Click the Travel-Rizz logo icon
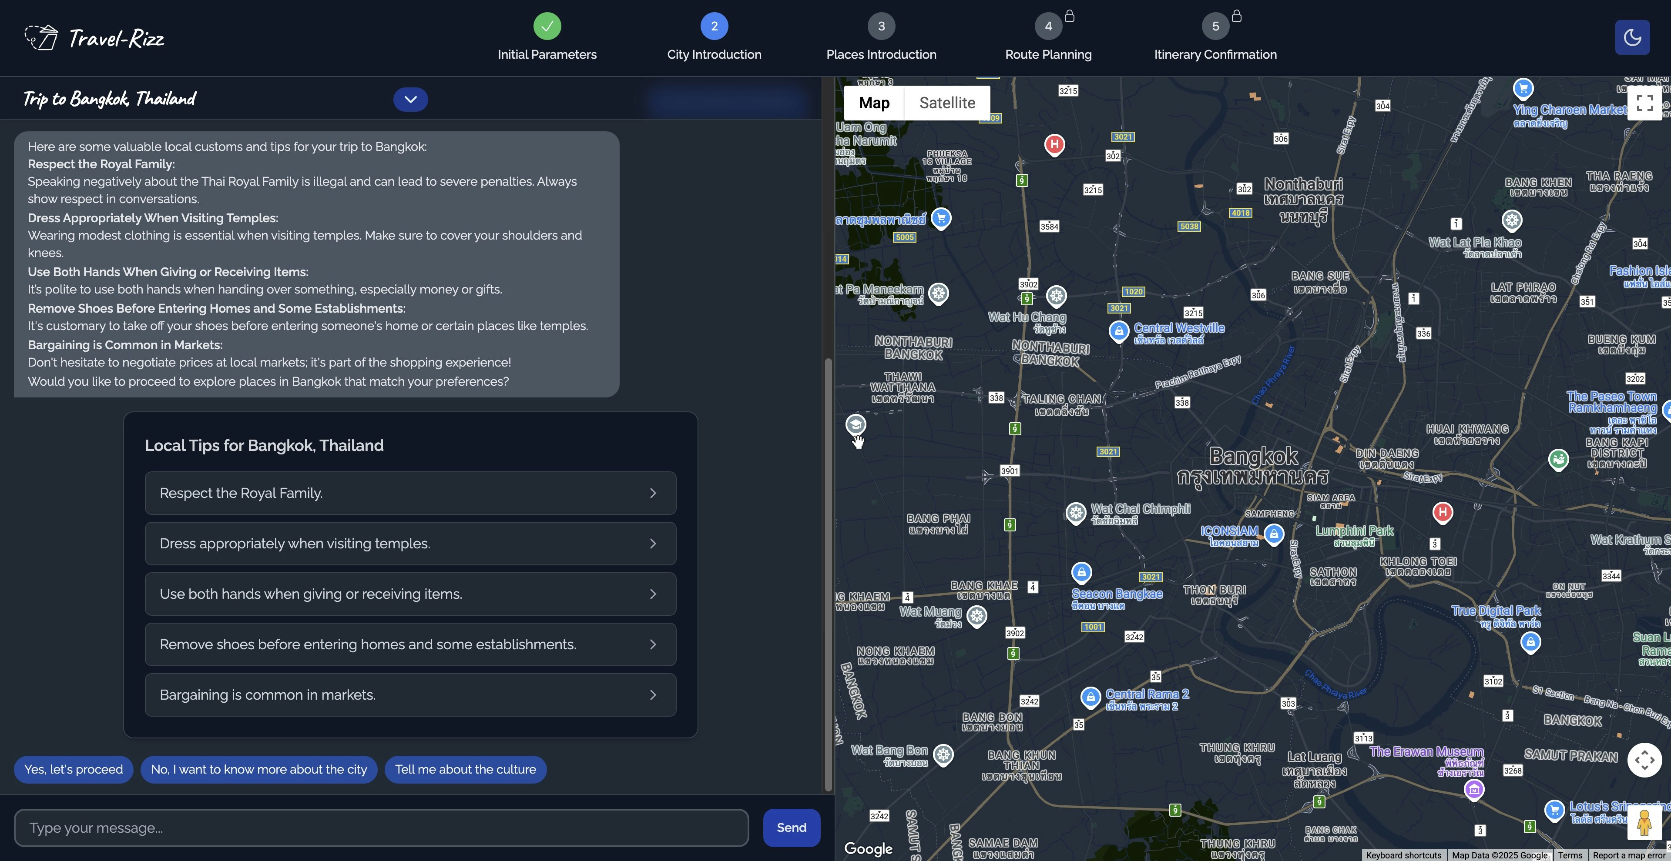1671x861 pixels. pyautogui.click(x=41, y=37)
